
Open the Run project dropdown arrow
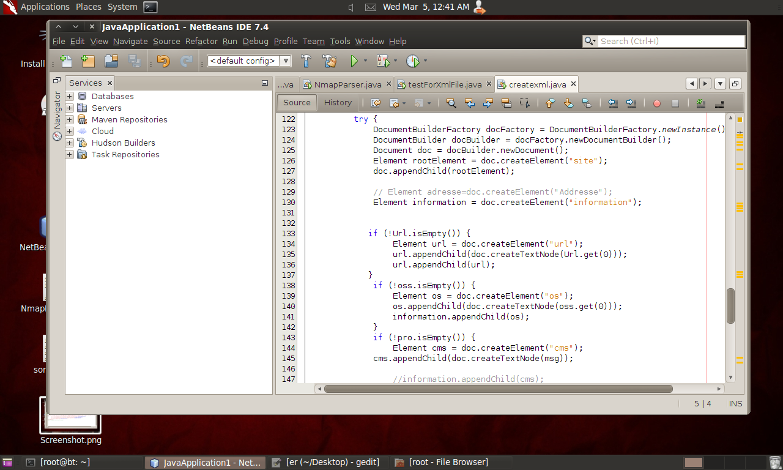[x=365, y=61]
